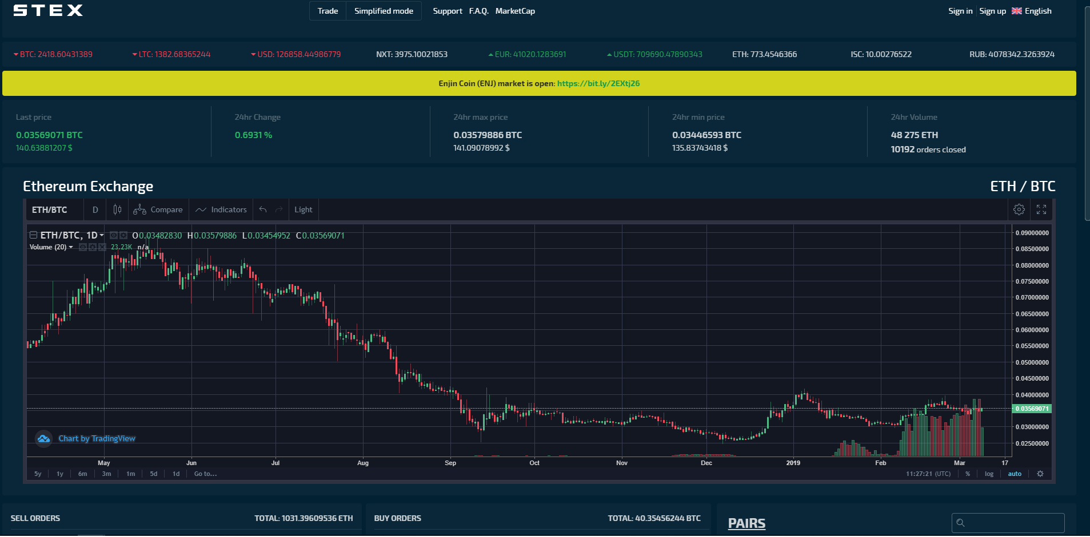Image resolution: width=1090 pixels, height=537 pixels.
Task: Open the English language dropdown
Action: click(x=1038, y=11)
